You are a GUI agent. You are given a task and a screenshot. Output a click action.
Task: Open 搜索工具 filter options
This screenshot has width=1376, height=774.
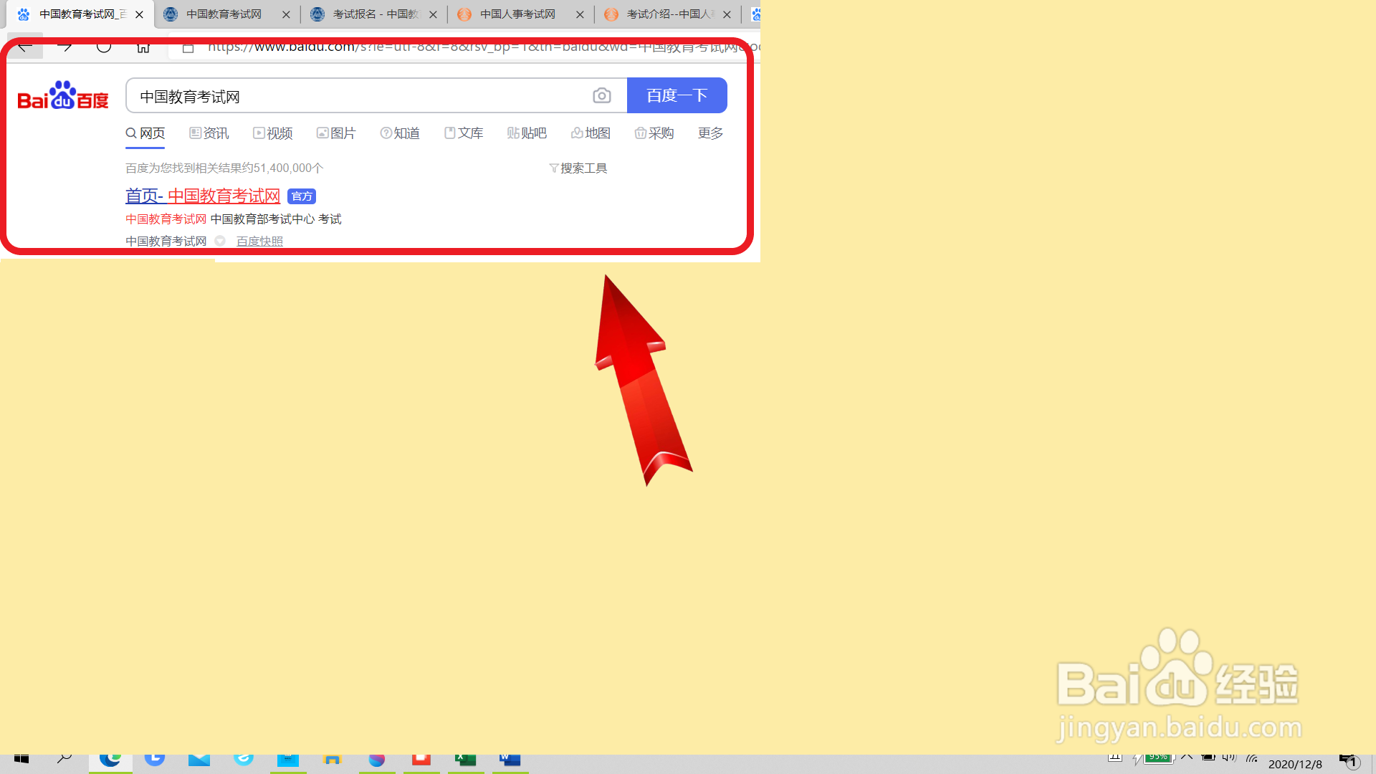[x=578, y=168]
